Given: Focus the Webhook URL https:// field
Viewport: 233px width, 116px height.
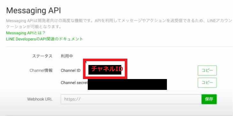Looking at the screenshot, I should tap(131, 99).
